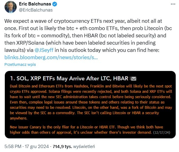179x152 pixels.
Task: Click the 5:58 PM timestamp link
Action: 13,147
